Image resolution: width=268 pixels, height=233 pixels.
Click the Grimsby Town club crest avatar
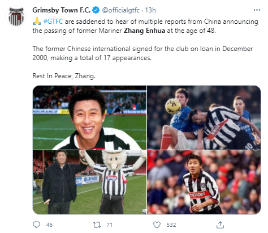(16, 16)
